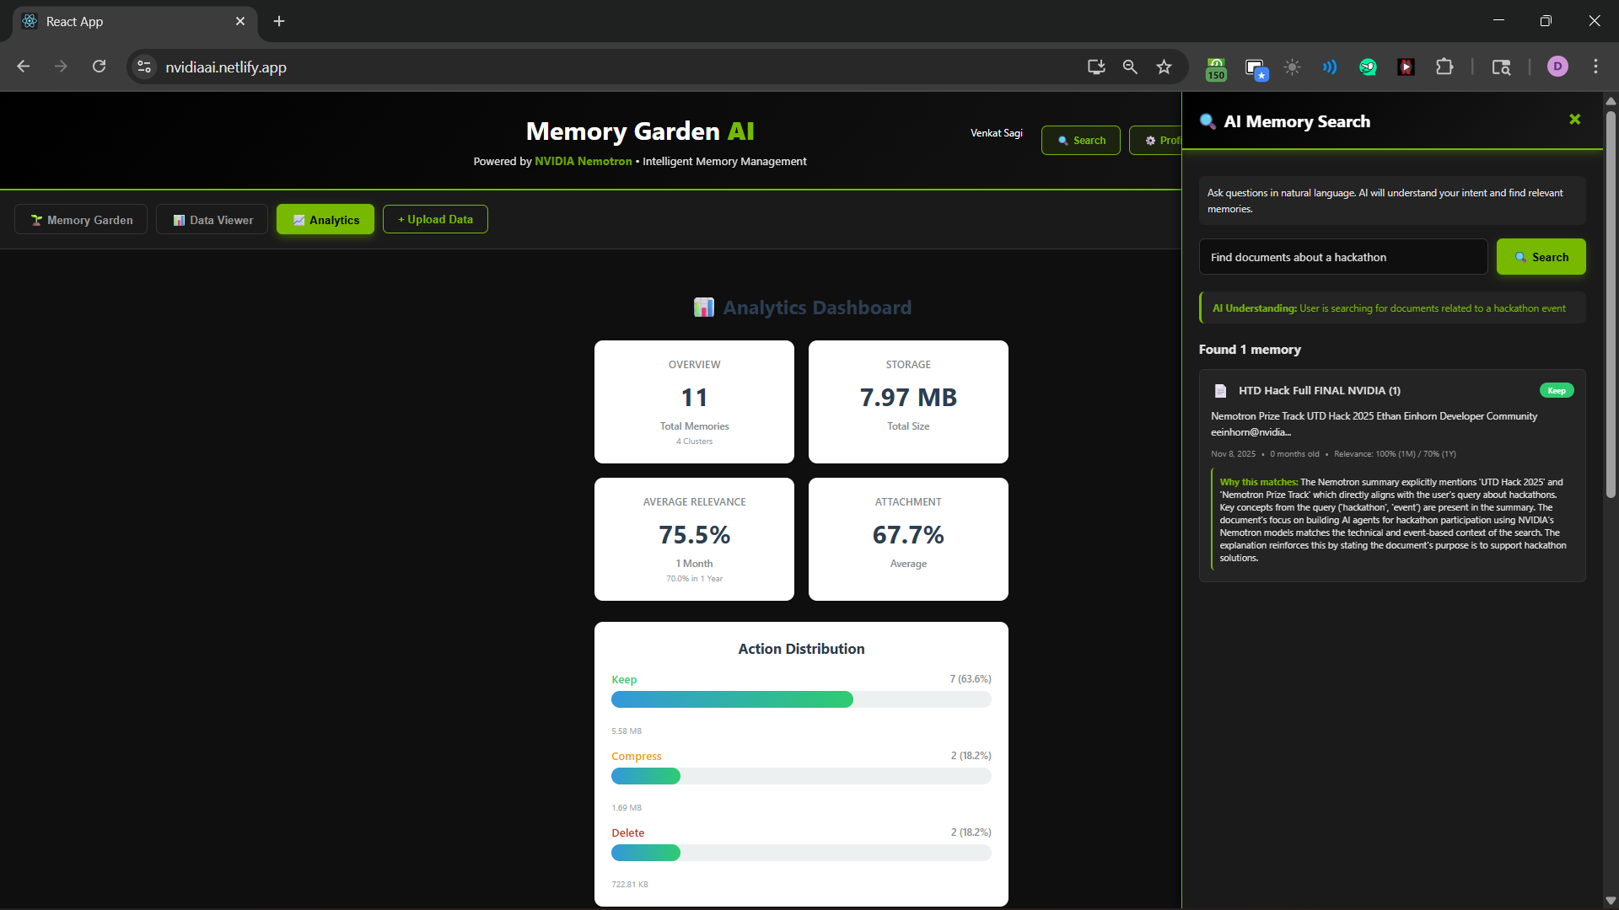Viewport: 1619px width, 910px height.
Task: Click the profile avatar D icon
Action: coord(1557,67)
